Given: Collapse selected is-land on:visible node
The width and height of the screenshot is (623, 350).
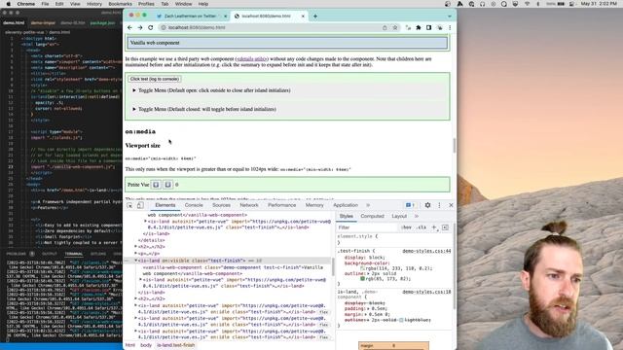Looking at the screenshot, I should (136, 261).
